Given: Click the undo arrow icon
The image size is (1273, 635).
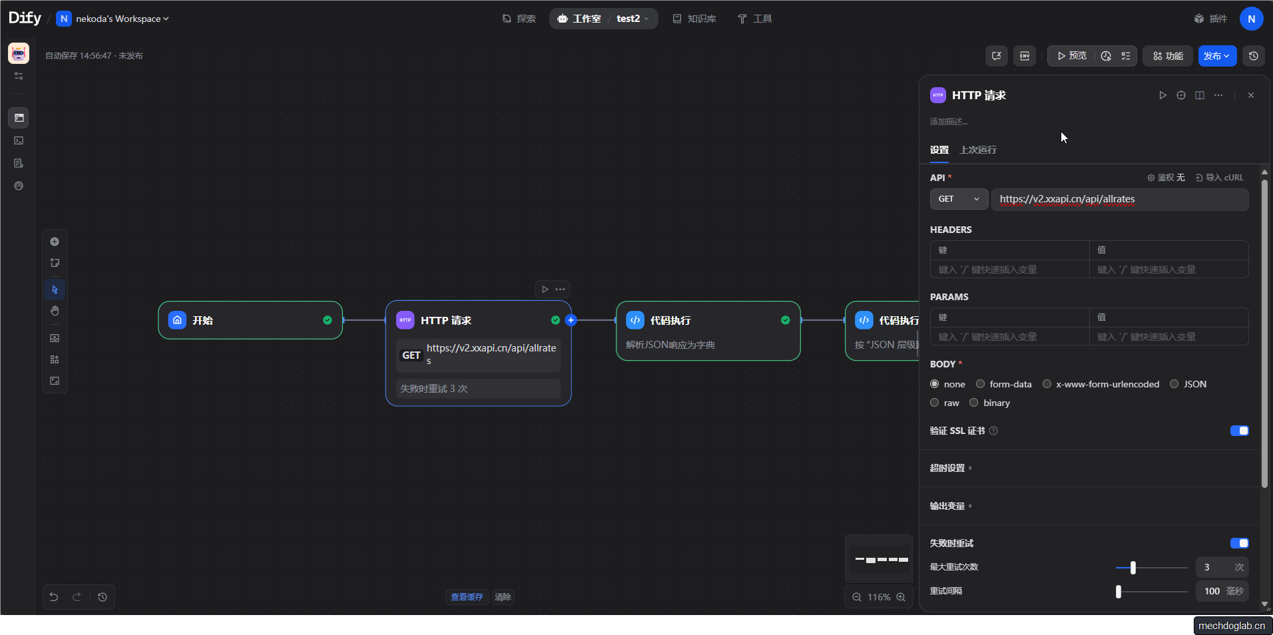Looking at the screenshot, I should point(54,597).
